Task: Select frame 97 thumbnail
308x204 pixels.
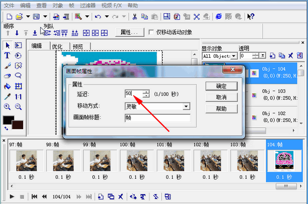Action: tap(26, 161)
